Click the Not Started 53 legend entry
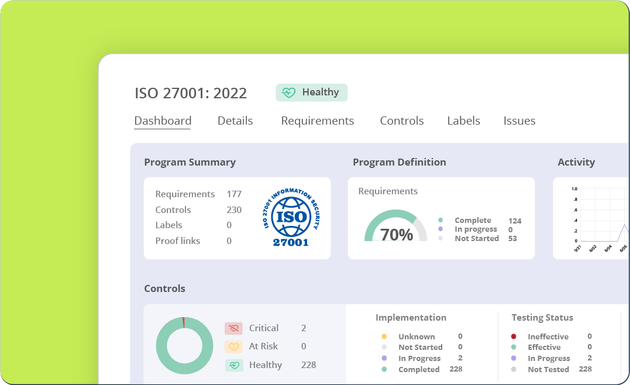This screenshot has width=630, height=385. 477,238
